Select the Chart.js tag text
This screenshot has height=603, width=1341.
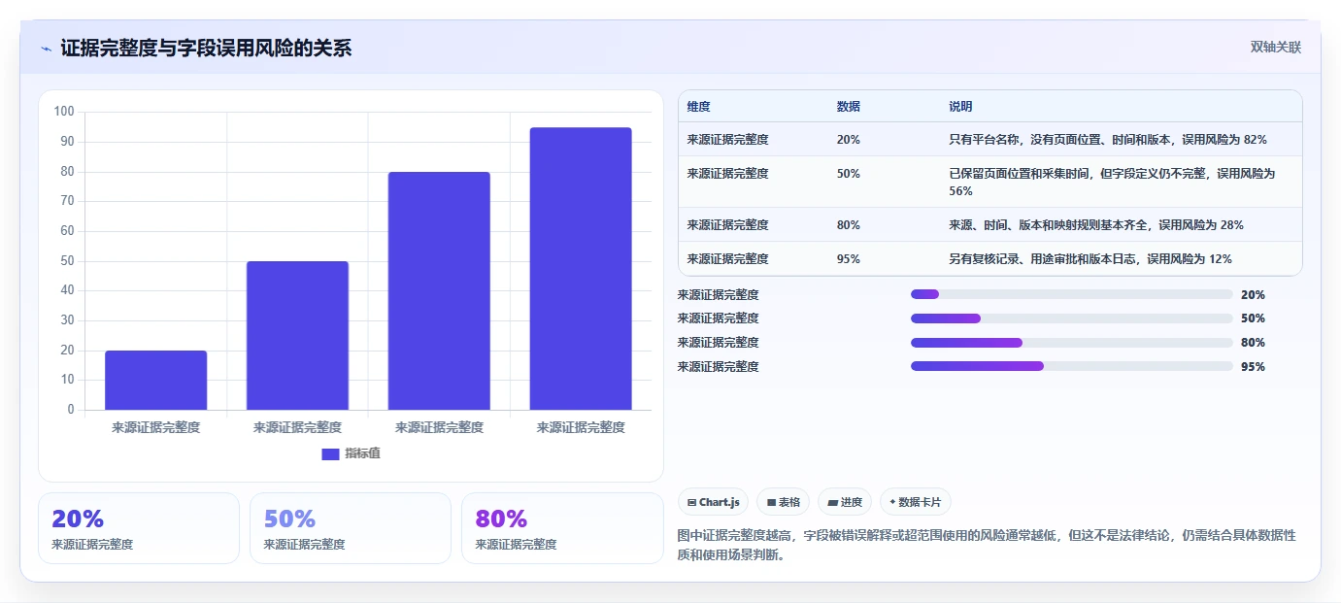point(720,502)
